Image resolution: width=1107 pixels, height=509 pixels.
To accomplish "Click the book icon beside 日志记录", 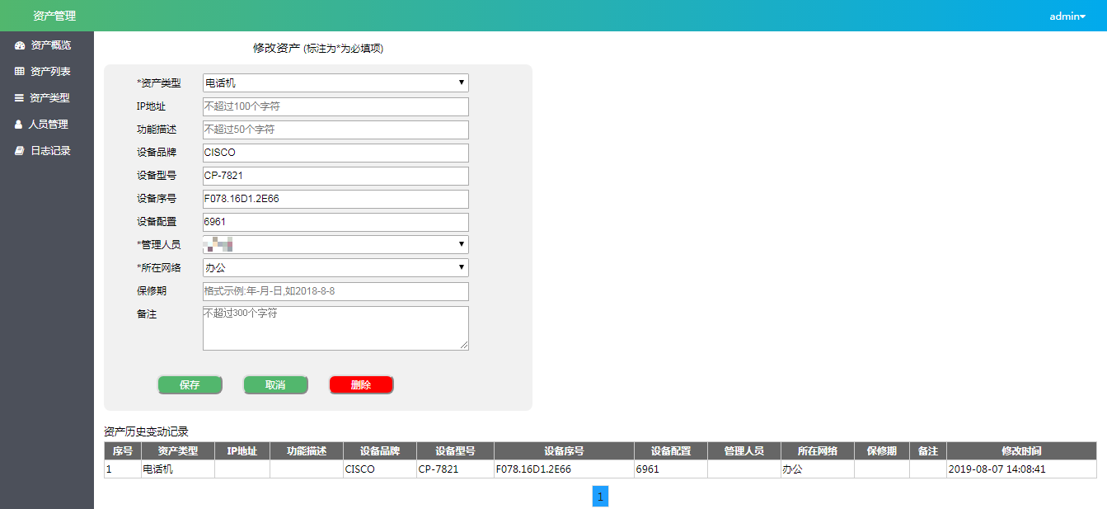I will (x=20, y=151).
